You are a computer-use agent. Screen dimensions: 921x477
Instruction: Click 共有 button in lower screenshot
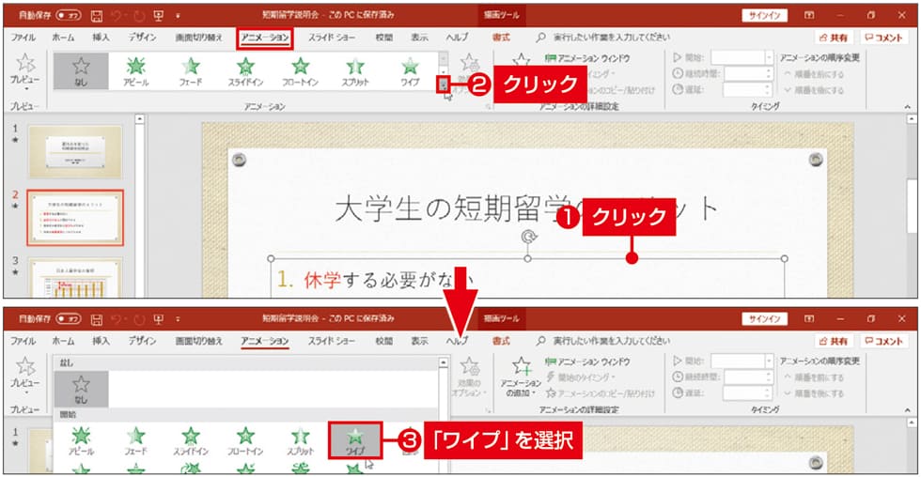tap(834, 341)
